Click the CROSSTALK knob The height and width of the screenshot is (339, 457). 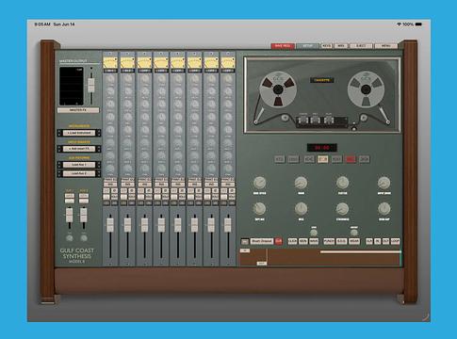coord(342,209)
